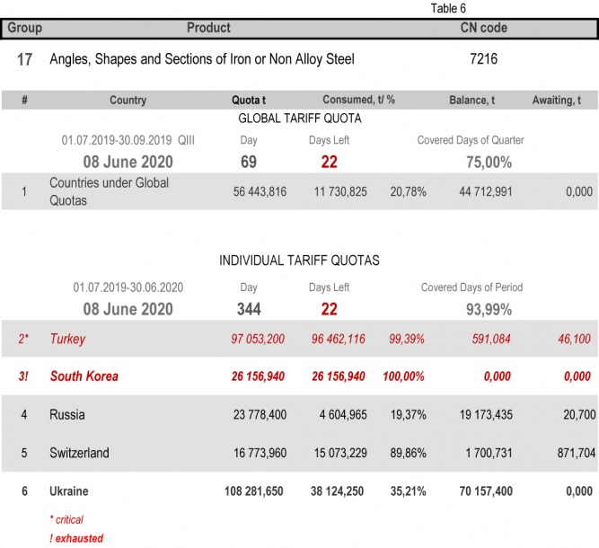Click Turkey's 99,39% consumed percentage
Screen dimensions: 599x548
(x=407, y=340)
